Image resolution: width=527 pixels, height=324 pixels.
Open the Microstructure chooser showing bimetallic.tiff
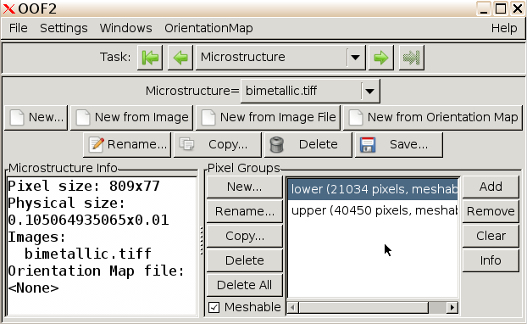310,91
